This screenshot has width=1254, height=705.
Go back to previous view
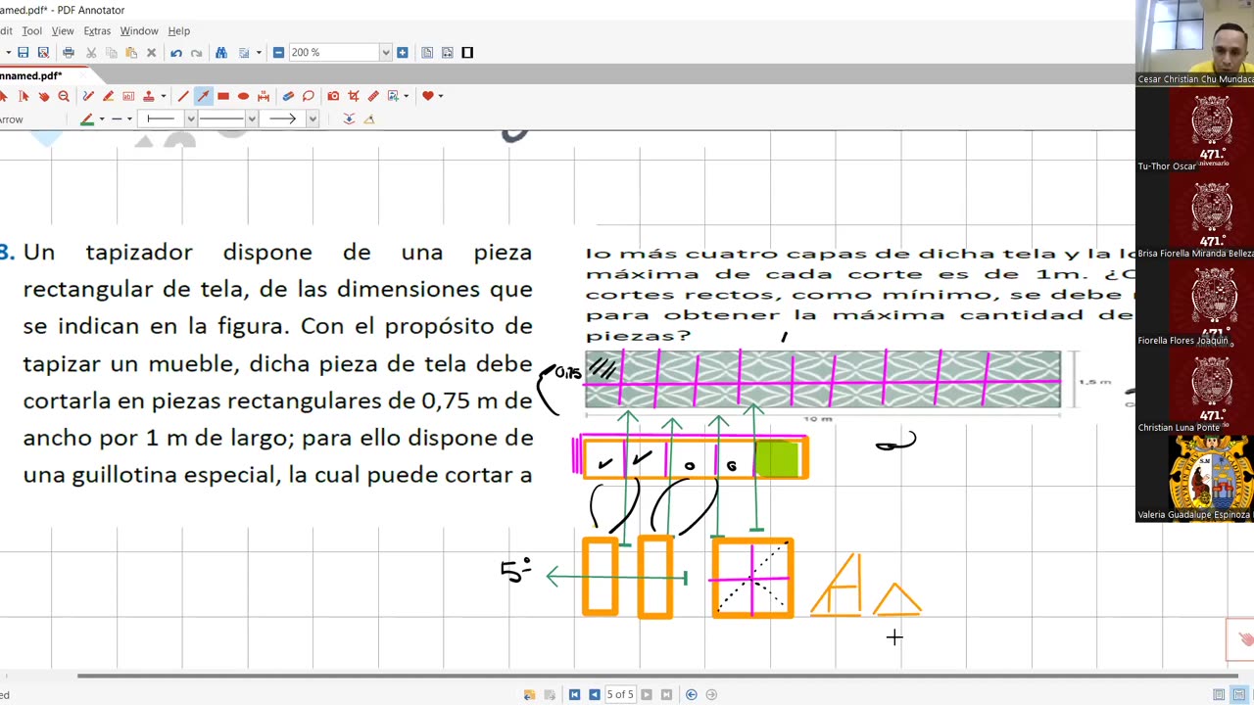[692, 695]
